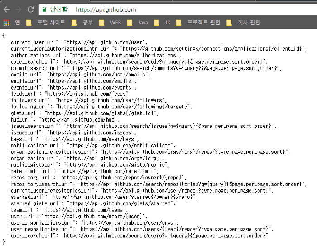Click the "hub_url" line
The image size is (317, 250).
(64, 120)
